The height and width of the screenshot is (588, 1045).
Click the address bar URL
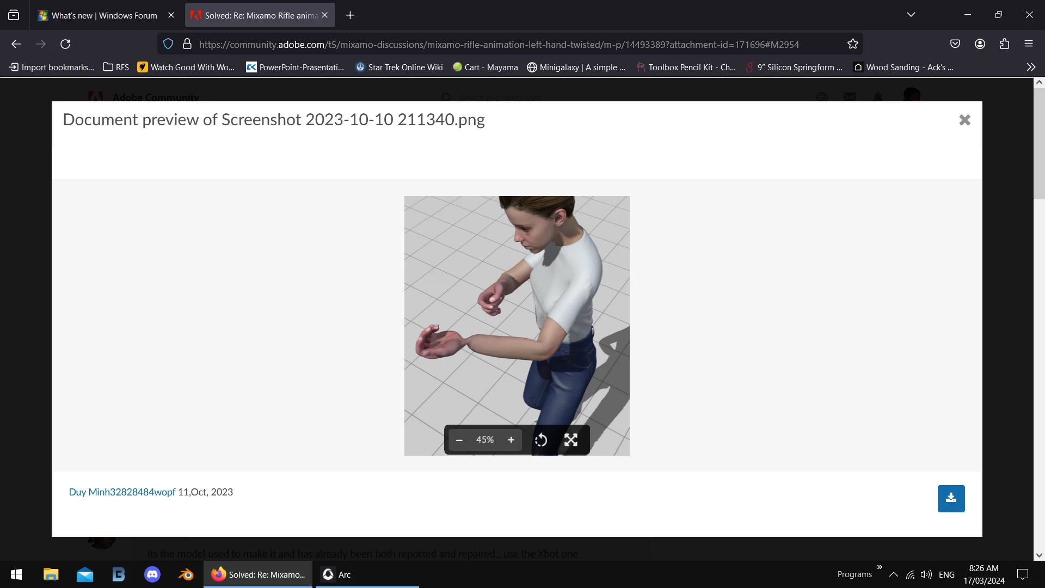498,44
